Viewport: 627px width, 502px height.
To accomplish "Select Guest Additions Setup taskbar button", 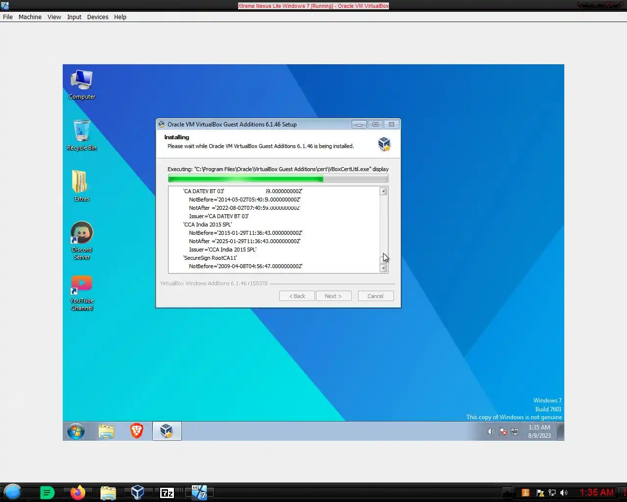I will pos(167,431).
